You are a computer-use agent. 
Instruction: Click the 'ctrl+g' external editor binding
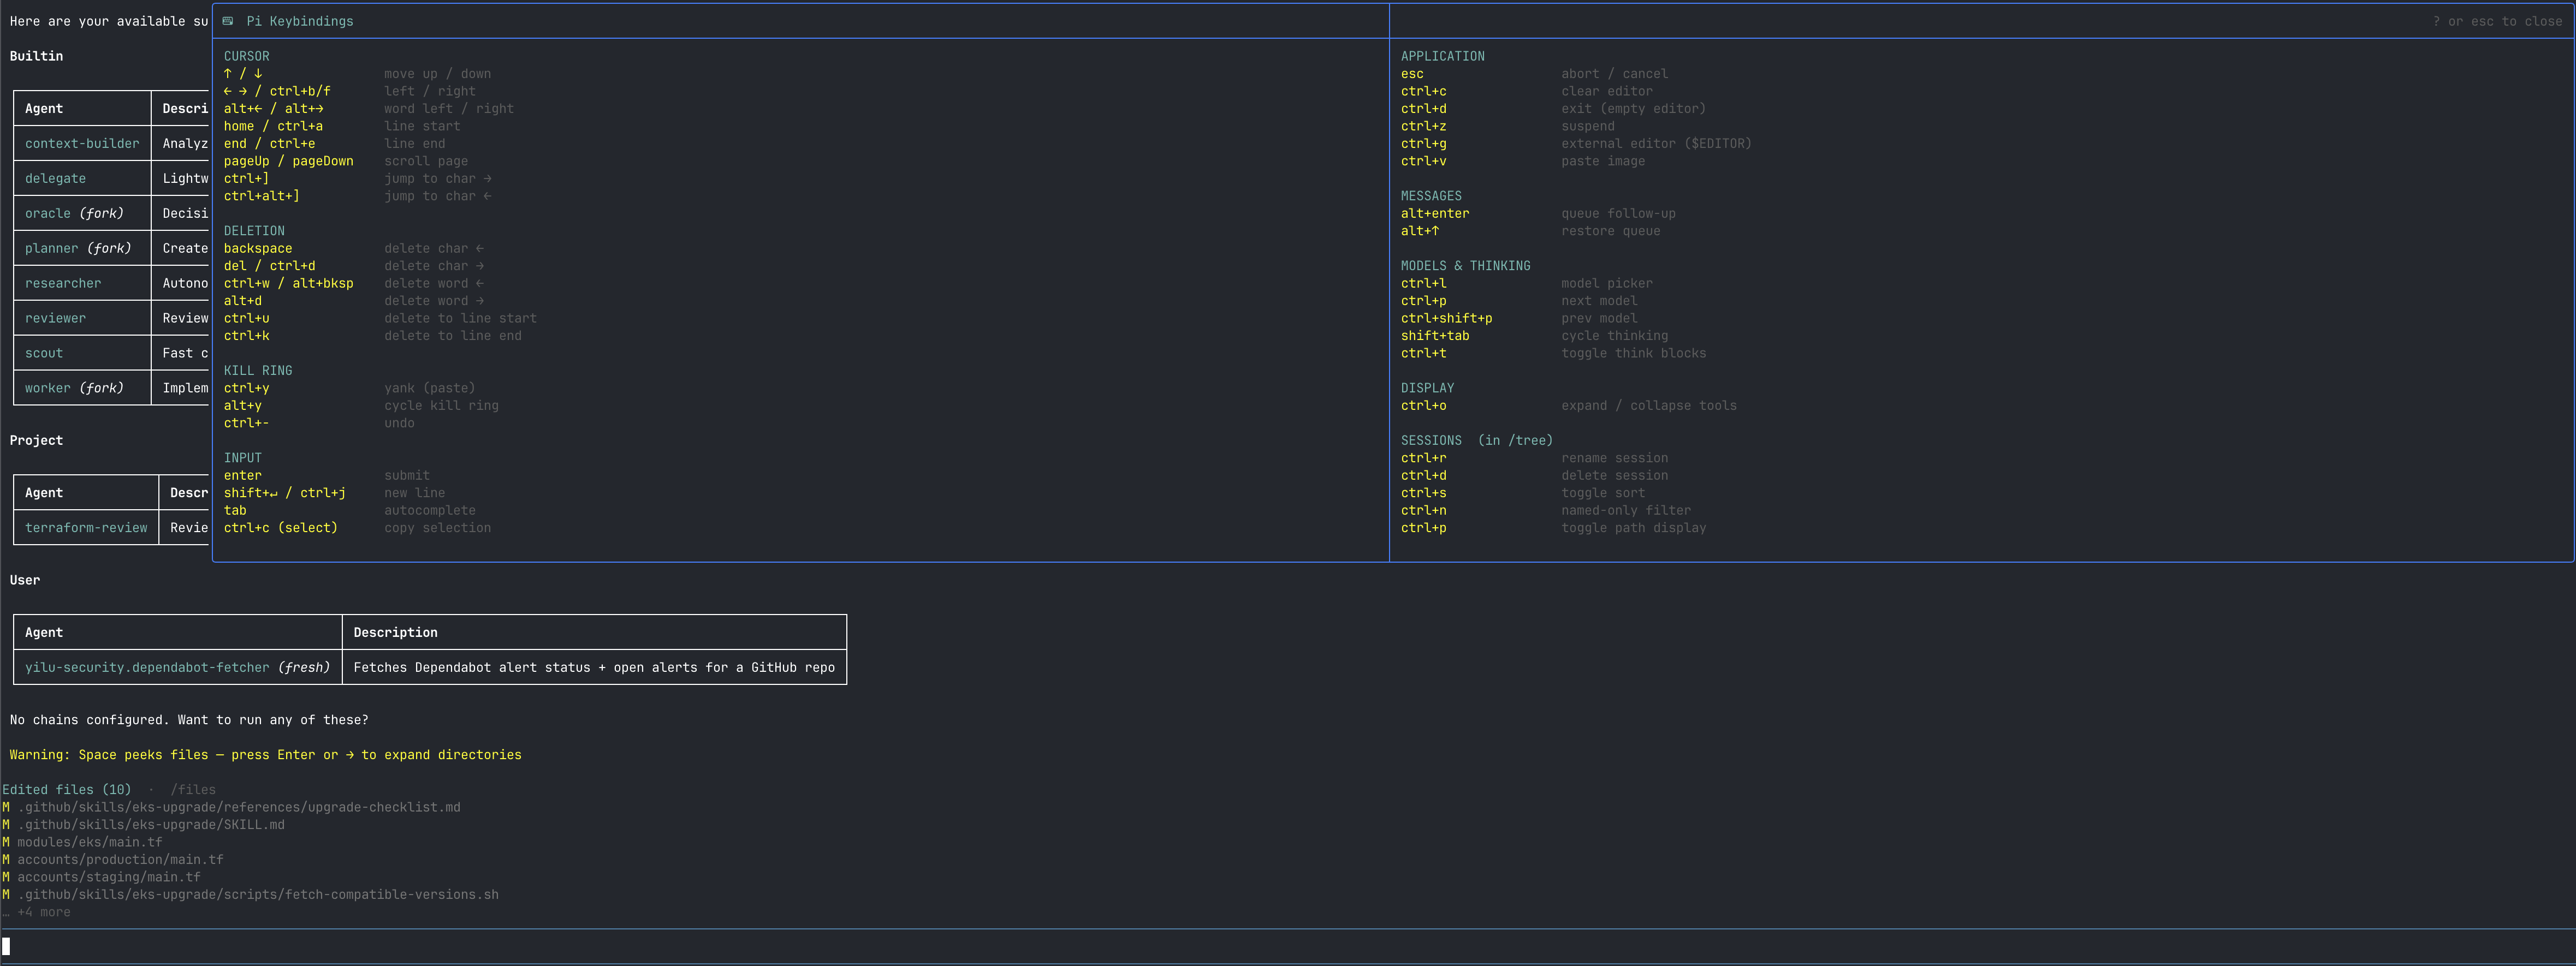point(1424,143)
